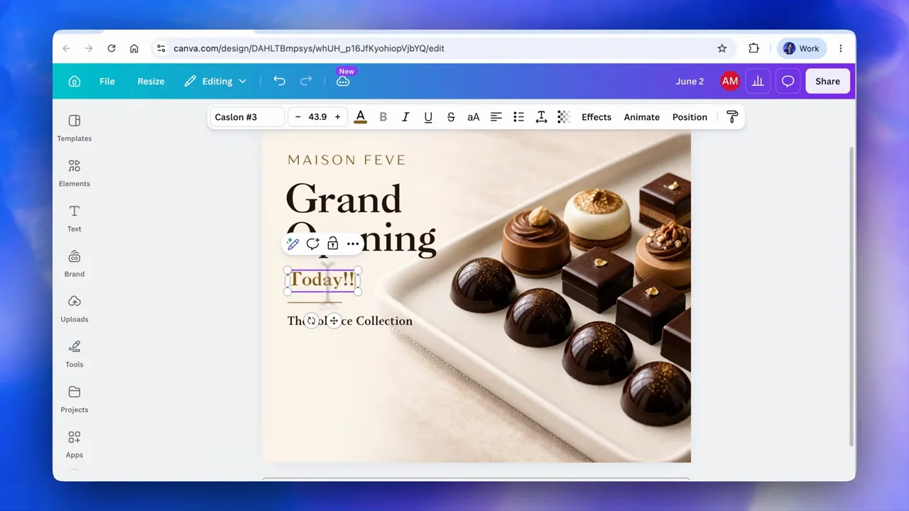Click the copy style paint roller

pos(732,117)
